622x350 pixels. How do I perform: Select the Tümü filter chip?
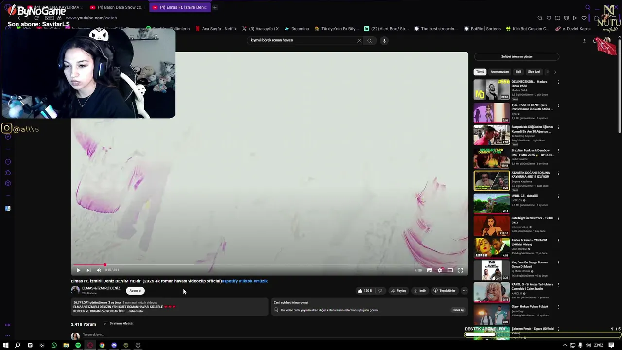(480, 72)
